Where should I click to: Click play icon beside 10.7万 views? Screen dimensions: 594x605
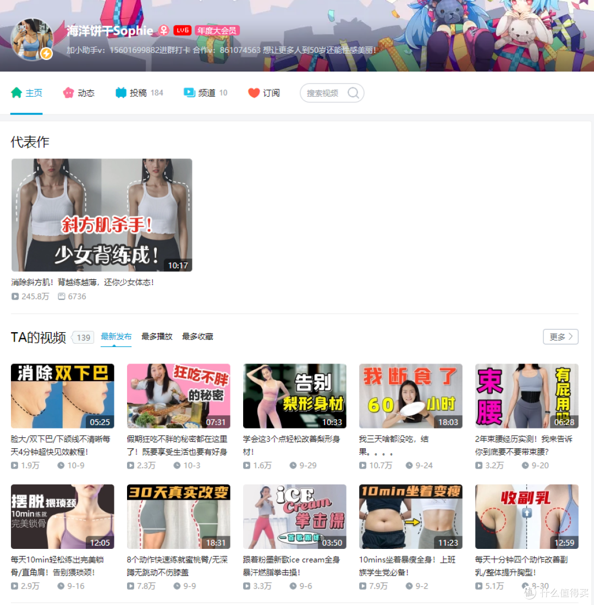[363, 465]
